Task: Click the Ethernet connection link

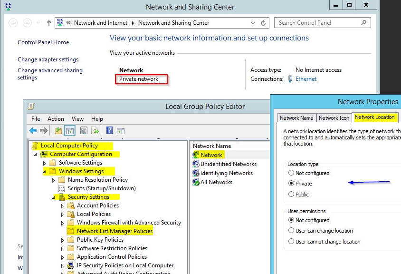Action: 306,79
